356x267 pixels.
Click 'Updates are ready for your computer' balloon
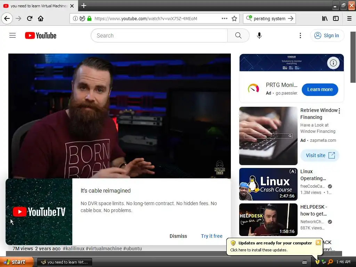click(275, 243)
